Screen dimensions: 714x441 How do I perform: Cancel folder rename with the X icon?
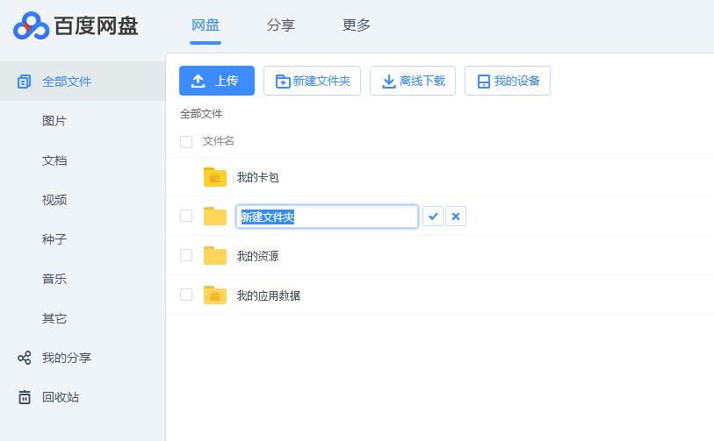[x=456, y=216]
